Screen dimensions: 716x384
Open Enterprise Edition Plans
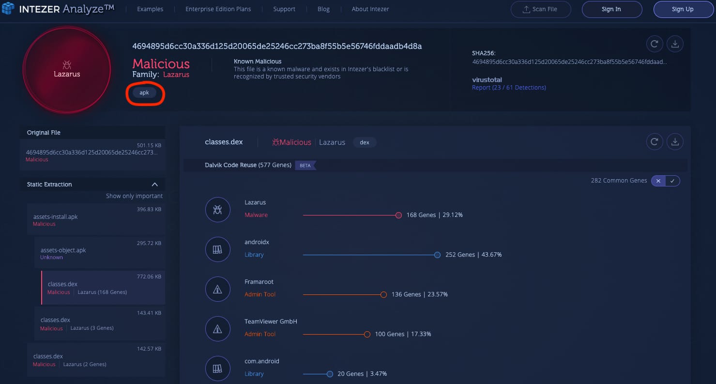[218, 9]
